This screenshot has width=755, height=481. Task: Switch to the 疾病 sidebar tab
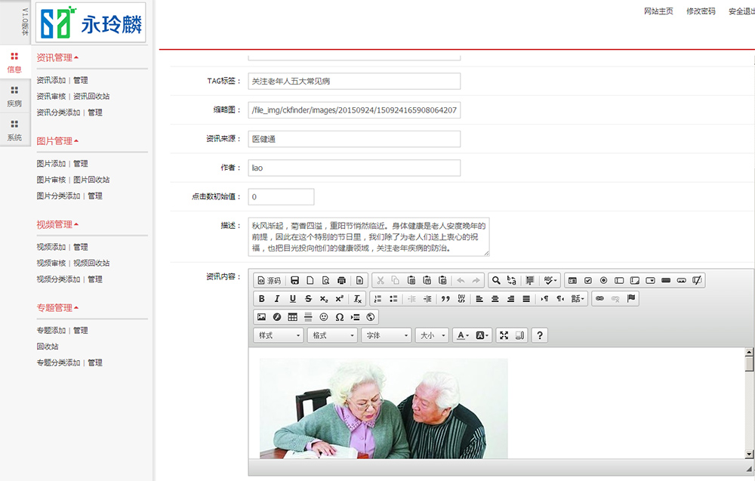pyautogui.click(x=14, y=96)
